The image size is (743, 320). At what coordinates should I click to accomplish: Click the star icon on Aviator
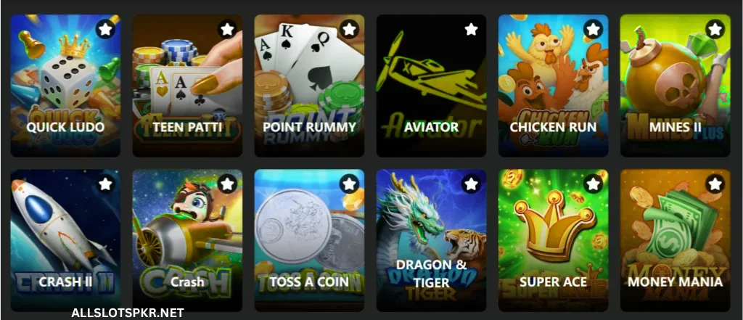coord(471,30)
